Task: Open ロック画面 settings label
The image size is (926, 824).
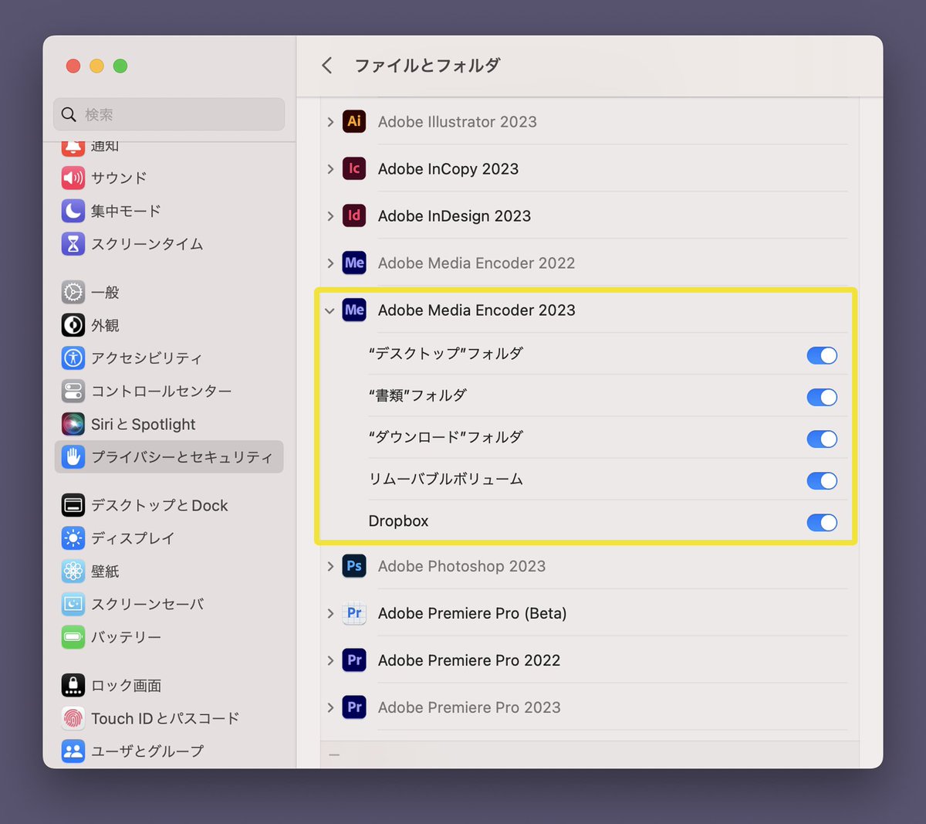Action: point(127,686)
